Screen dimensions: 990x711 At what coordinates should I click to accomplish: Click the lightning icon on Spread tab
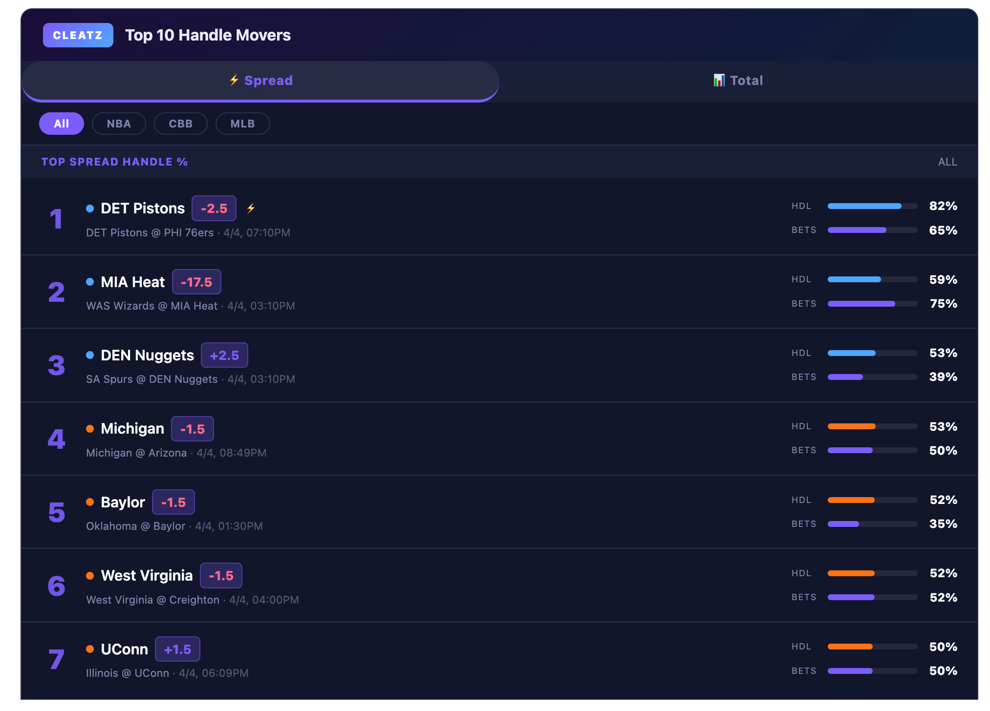[234, 80]
